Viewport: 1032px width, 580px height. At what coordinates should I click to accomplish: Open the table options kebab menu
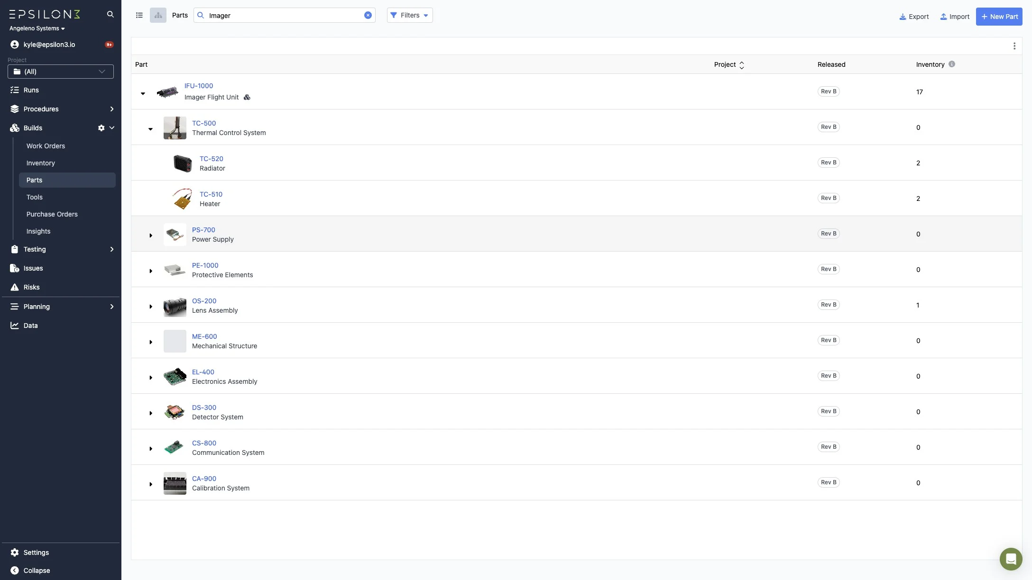pos(1014,46)
